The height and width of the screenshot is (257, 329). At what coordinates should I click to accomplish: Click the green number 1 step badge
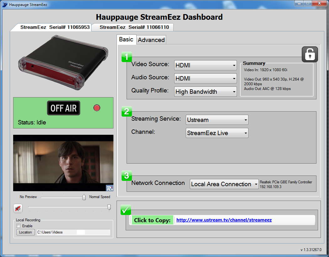[126, 57]
